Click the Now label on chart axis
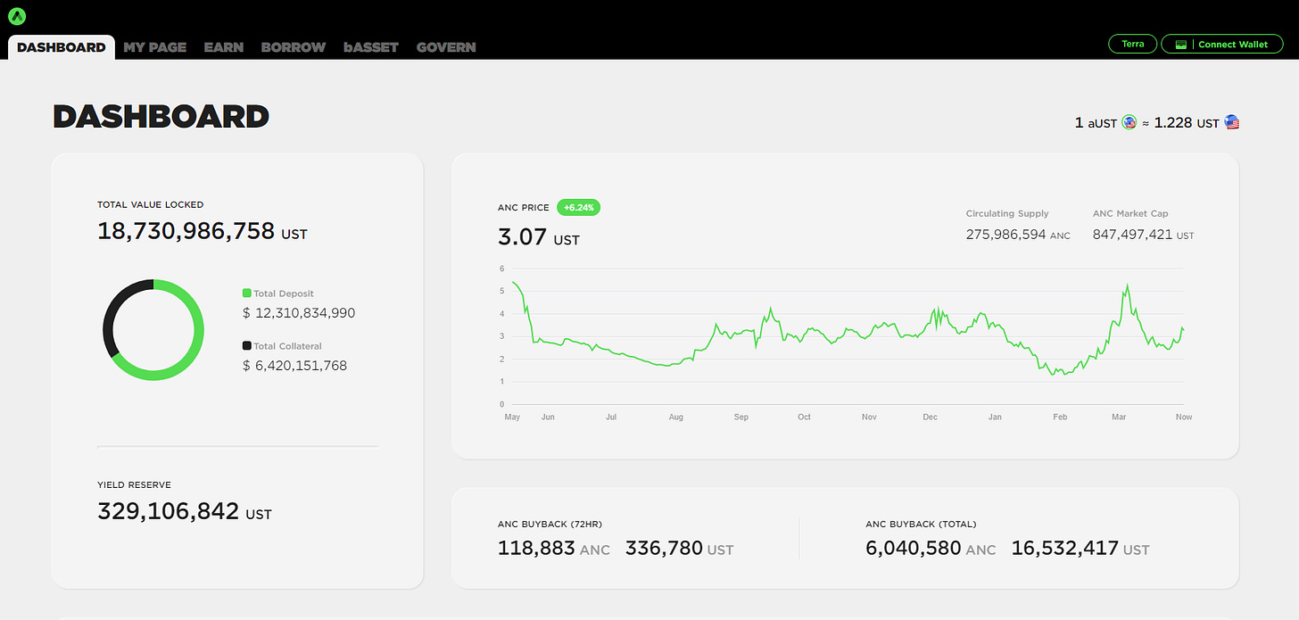 pyautogui.click(x=1184, y=417)
